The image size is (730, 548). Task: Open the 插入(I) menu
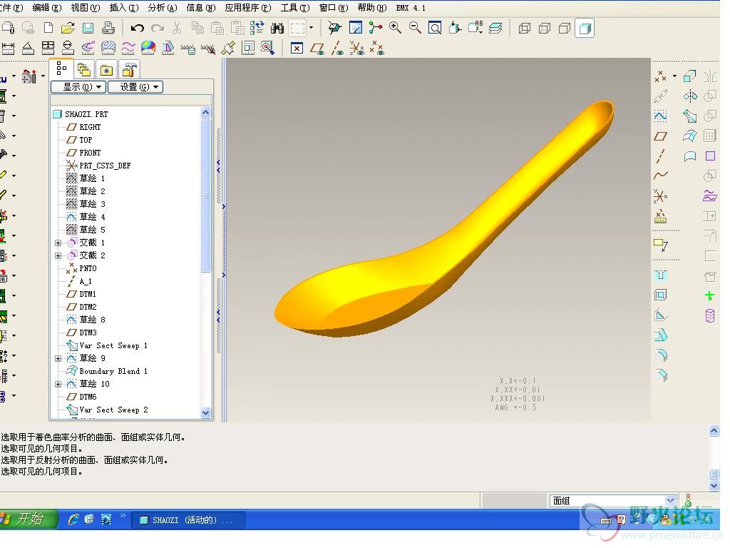click(x=124, y=8)
